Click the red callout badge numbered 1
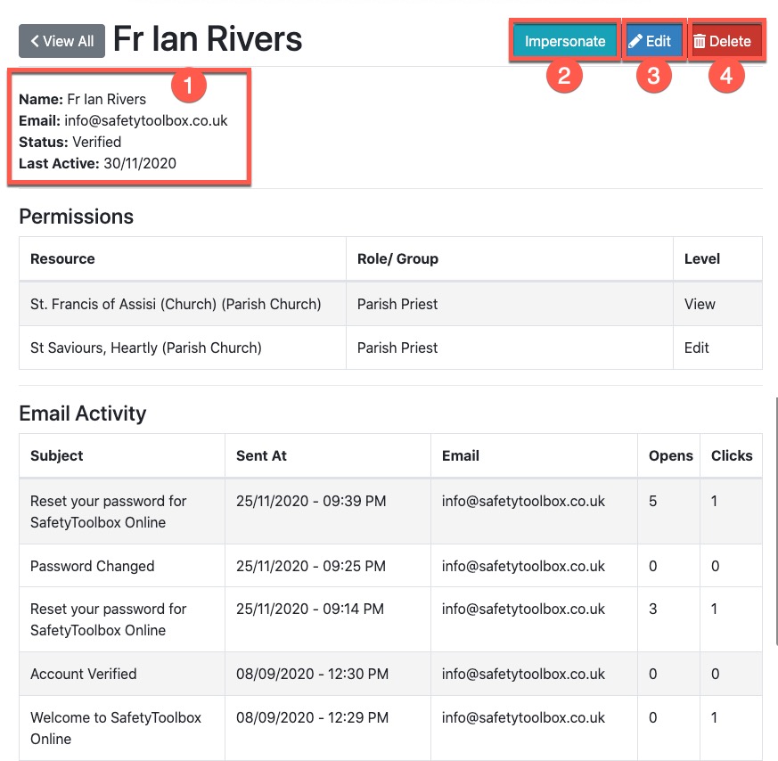Viewport: 778px width, 761px height. point(187,85)
